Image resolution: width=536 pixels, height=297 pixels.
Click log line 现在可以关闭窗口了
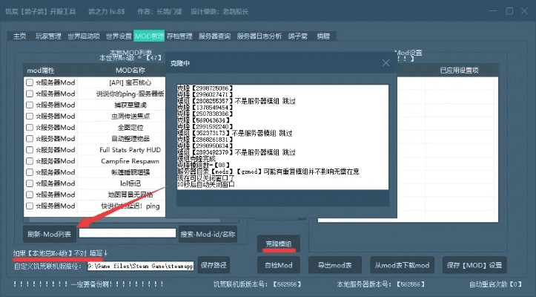(x=206, y=177)
